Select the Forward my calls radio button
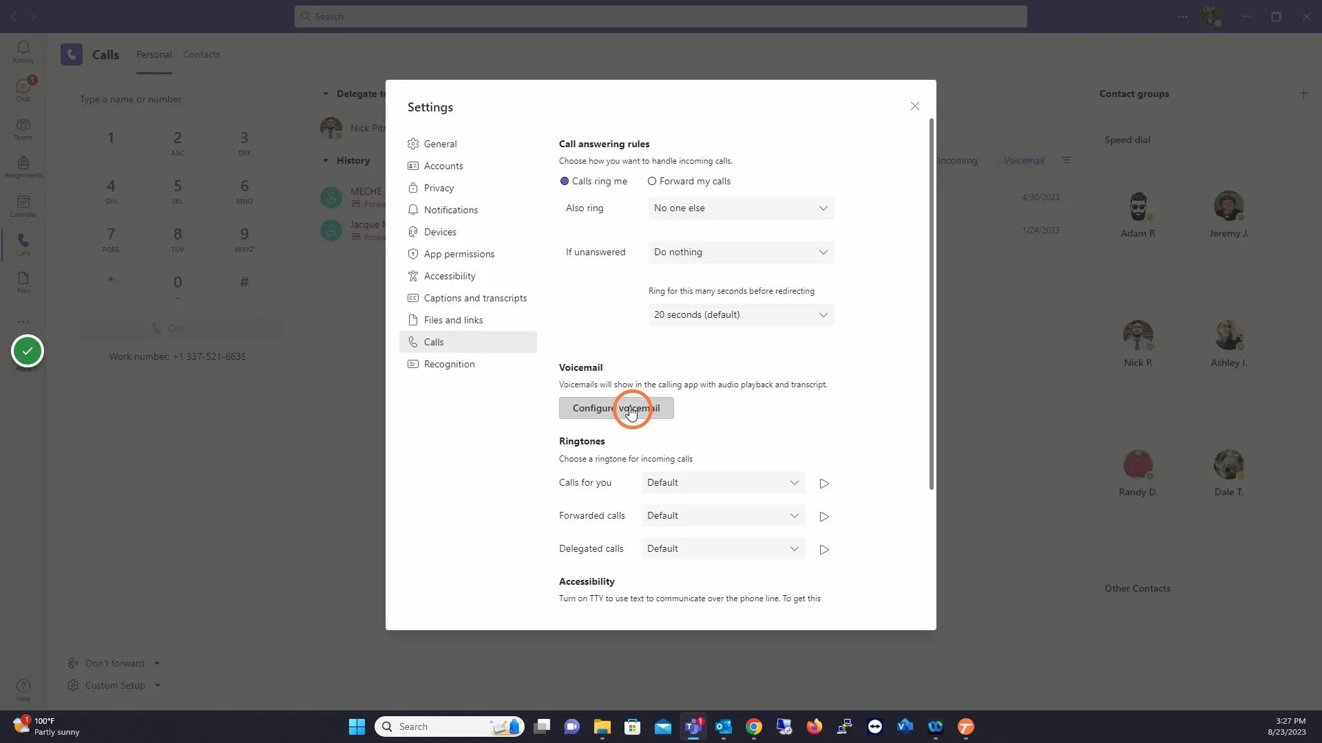The width and height of the screenshot is (1322, 743). (651, 182)
